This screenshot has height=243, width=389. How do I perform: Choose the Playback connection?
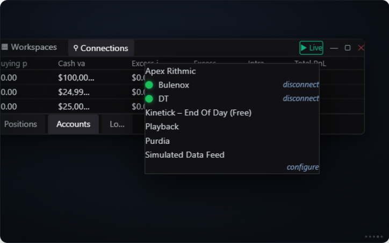tap(162, 127)
